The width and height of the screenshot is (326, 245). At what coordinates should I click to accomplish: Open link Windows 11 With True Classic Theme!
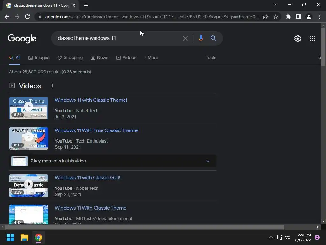[x=97, y=130]
